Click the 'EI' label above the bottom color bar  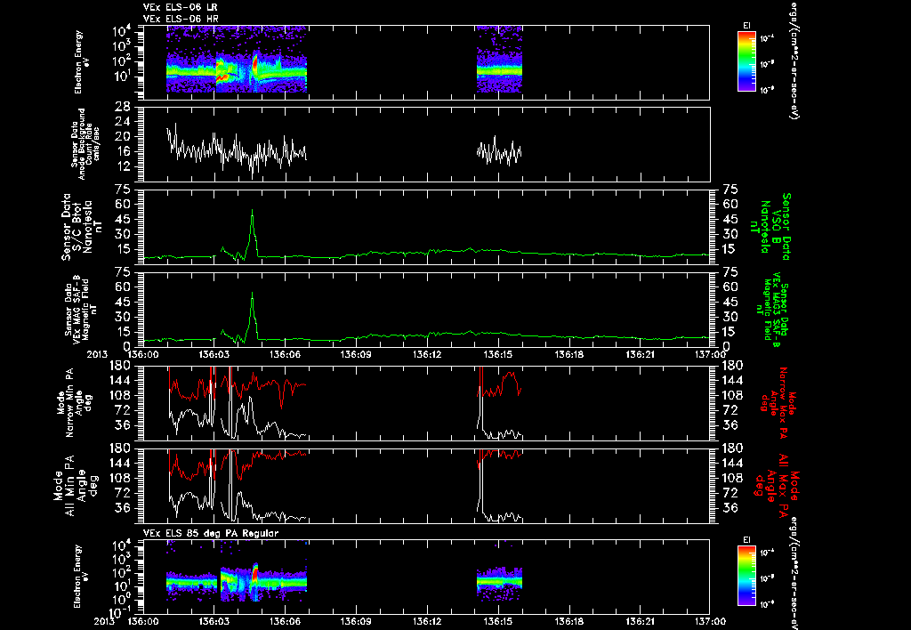tap(746, 540)
